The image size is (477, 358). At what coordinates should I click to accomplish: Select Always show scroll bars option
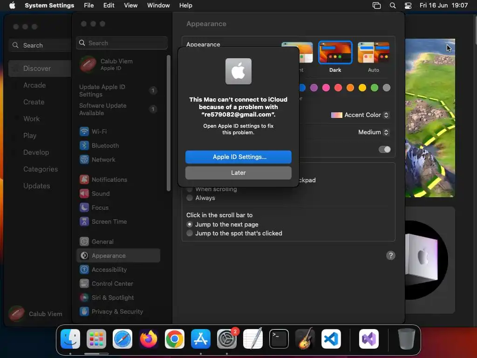pos(190,198)
